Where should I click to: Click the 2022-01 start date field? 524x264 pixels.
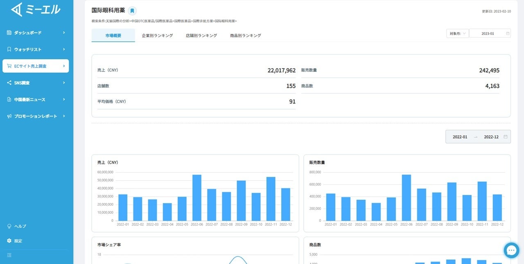click(460, 137)
